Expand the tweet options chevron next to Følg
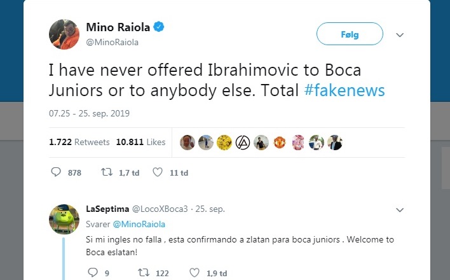Screen dimensions: 450x280 tap(400, 34)
